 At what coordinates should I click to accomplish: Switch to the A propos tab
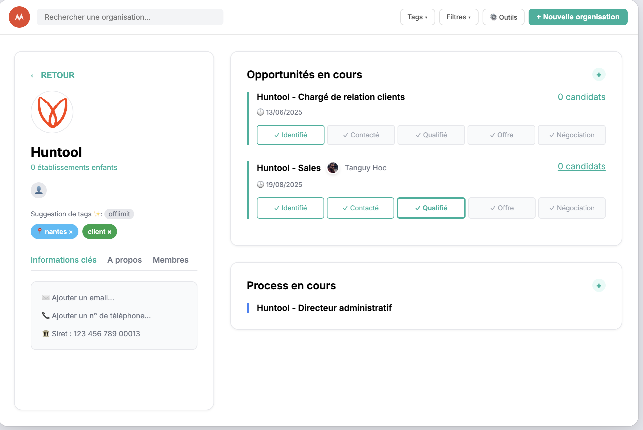point(124,260)
